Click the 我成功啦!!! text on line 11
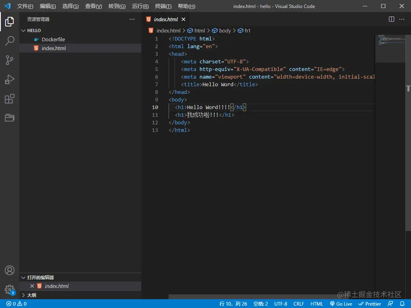The height and width of the screenshot is (308, 411). tap(203, 115)
